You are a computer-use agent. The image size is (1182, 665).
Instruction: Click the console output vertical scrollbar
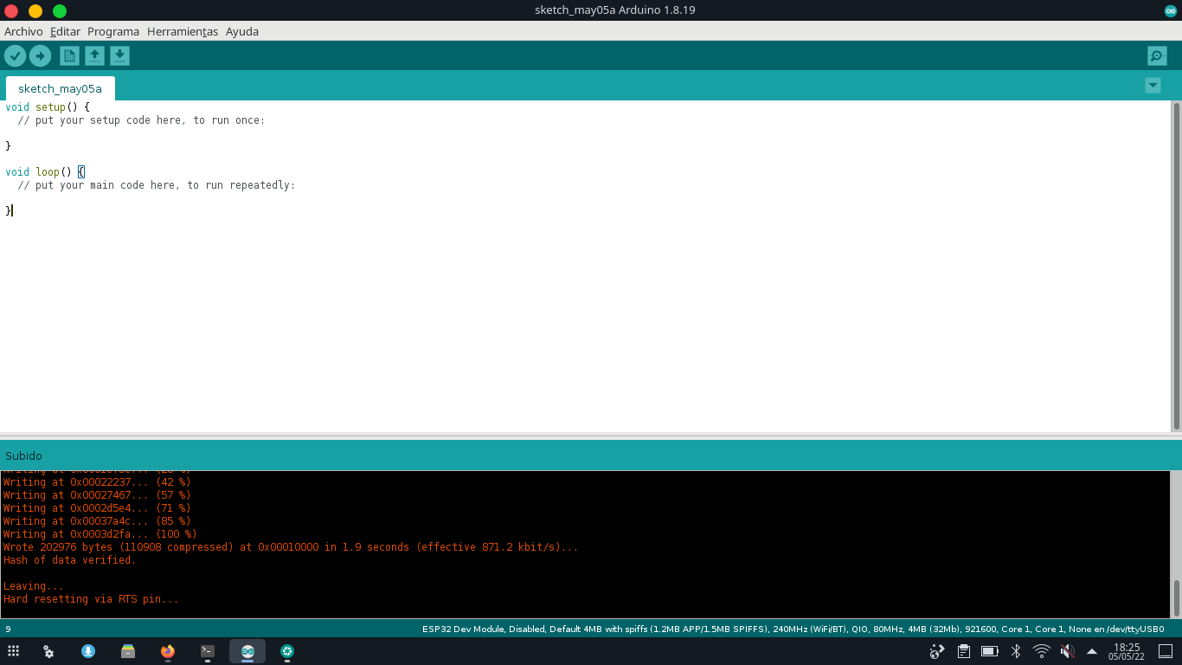pos(1176,597)
